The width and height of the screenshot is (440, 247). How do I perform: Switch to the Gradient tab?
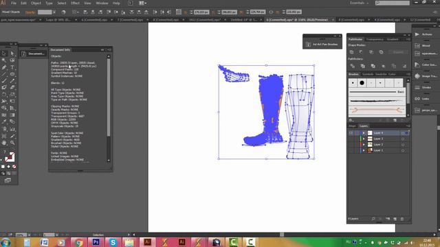(x=393, y=40)
